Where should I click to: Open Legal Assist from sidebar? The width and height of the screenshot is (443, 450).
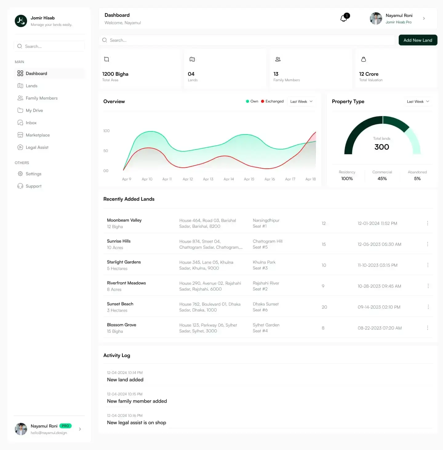(x=20, y=147)
